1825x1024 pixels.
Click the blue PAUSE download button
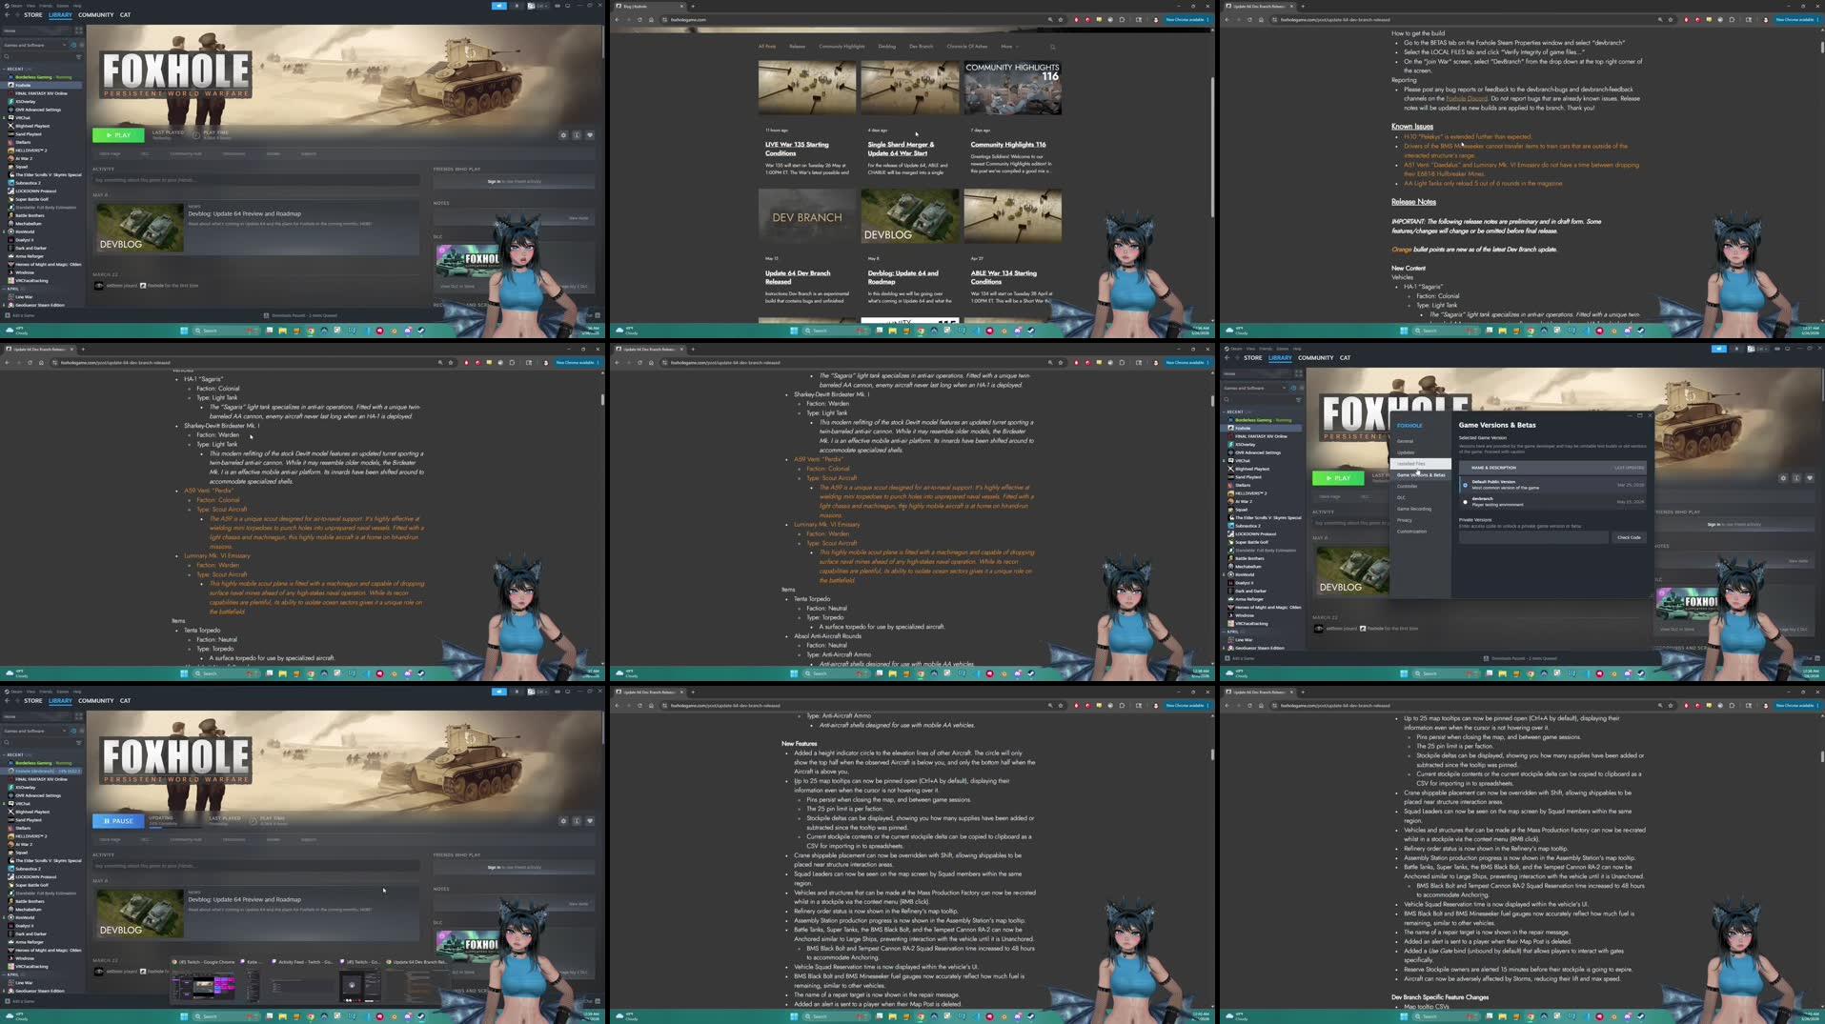coord(118,821)
